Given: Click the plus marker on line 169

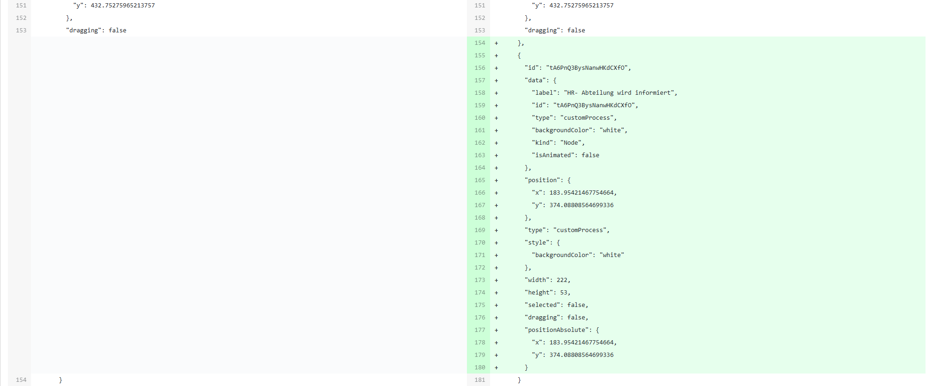Looking at the screenshot, I should tap(496, 230).
